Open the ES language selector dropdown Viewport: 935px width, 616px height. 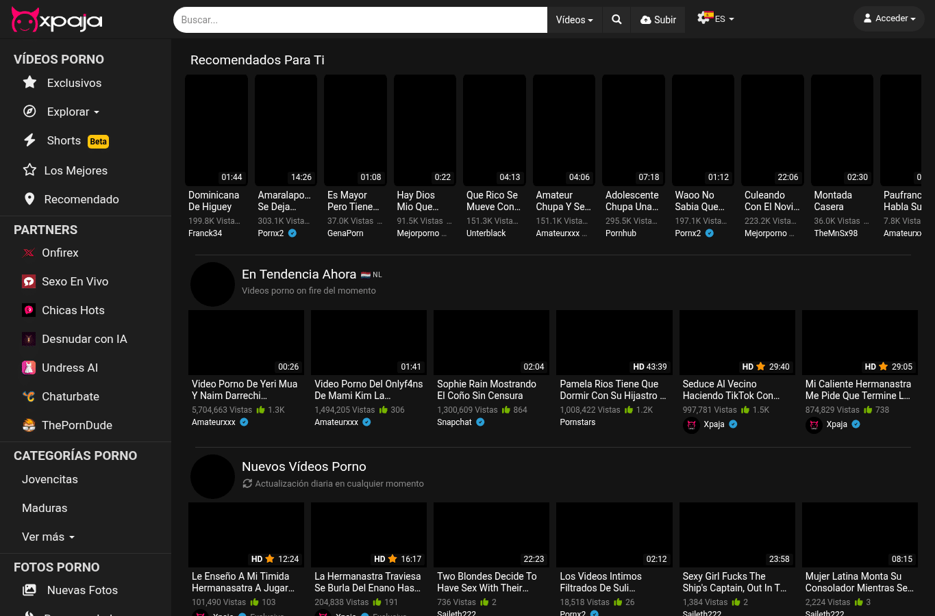point(716,18)
